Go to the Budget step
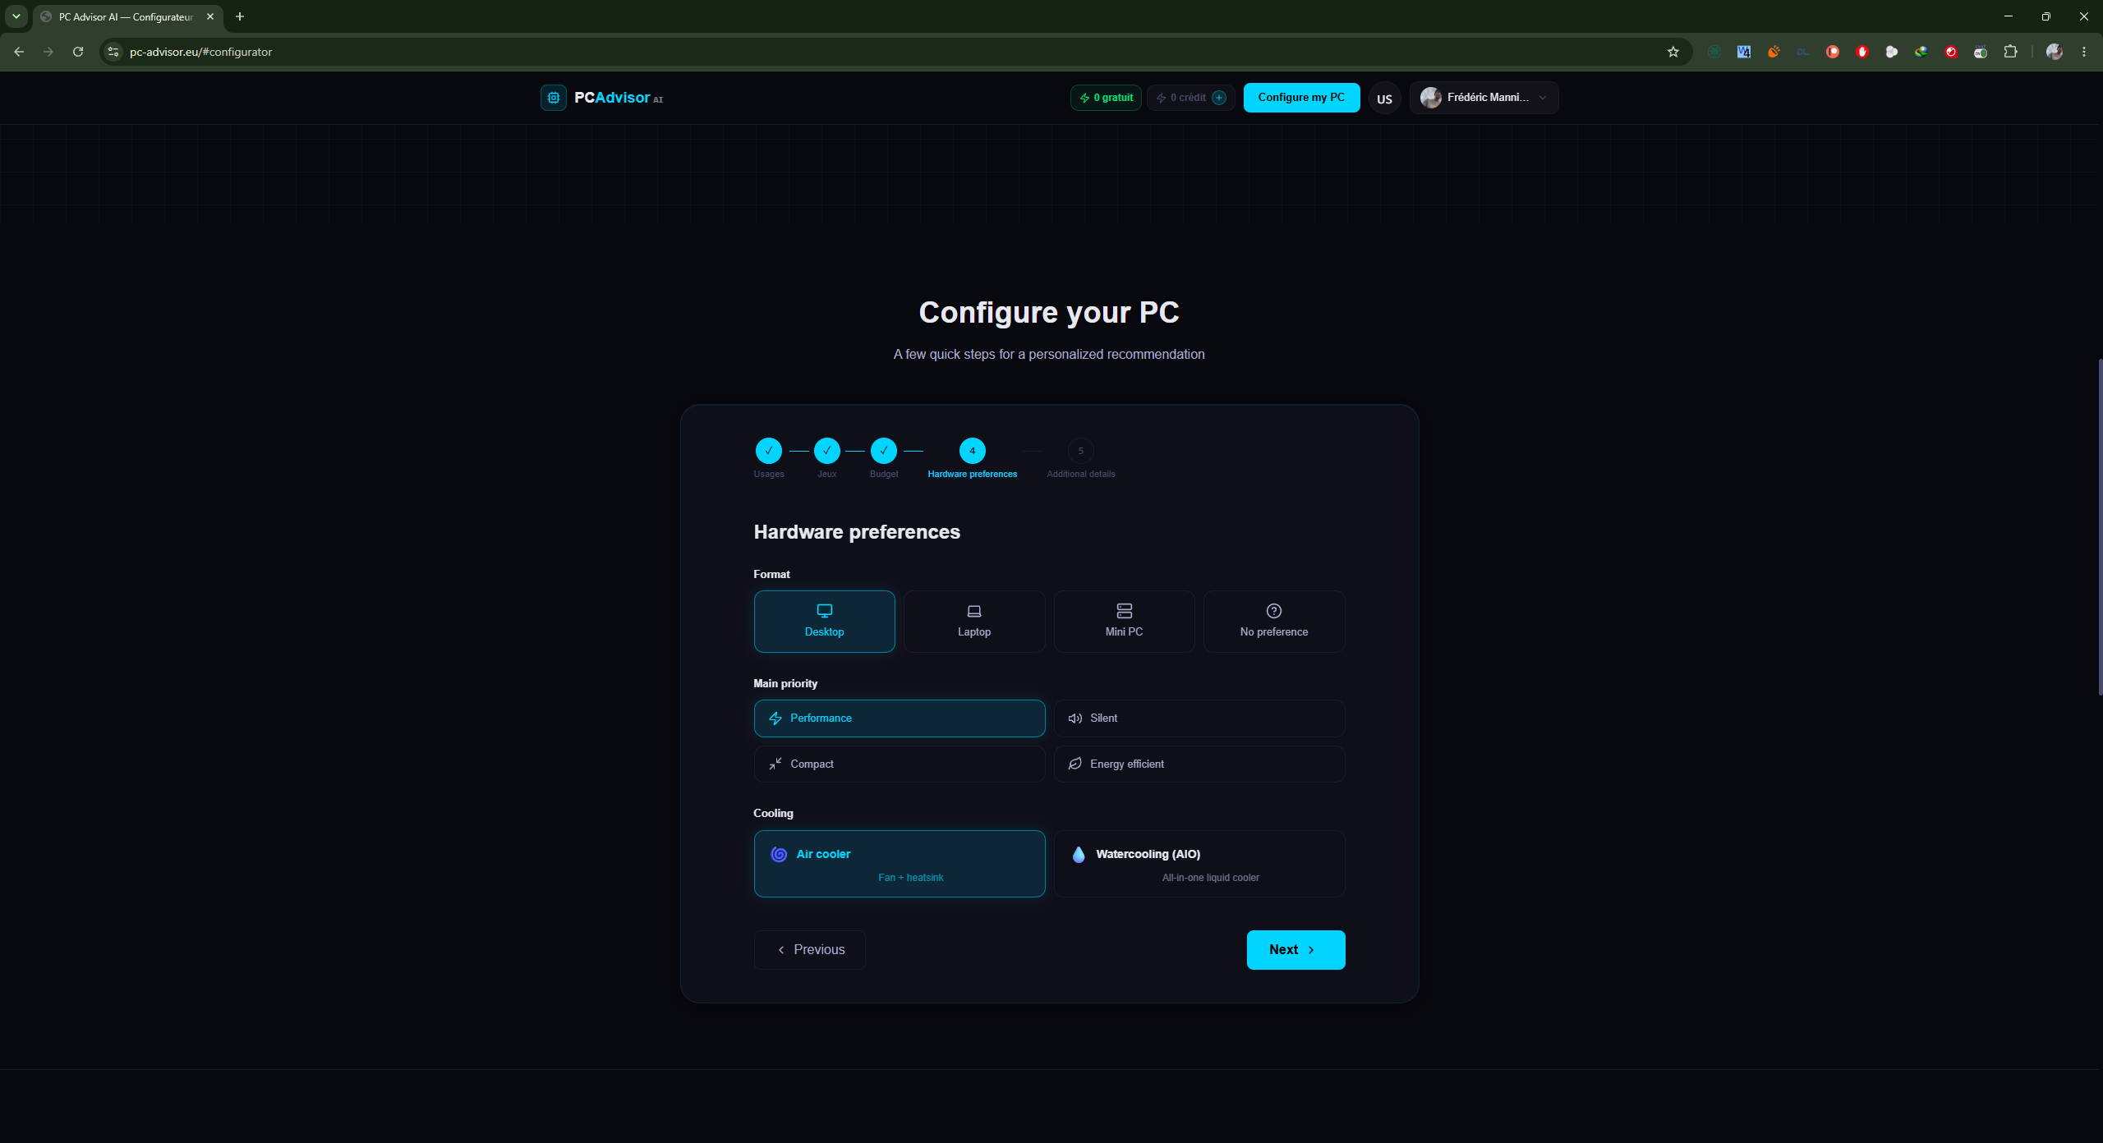The image size is (2103, 1143). (x=884, y=451)
